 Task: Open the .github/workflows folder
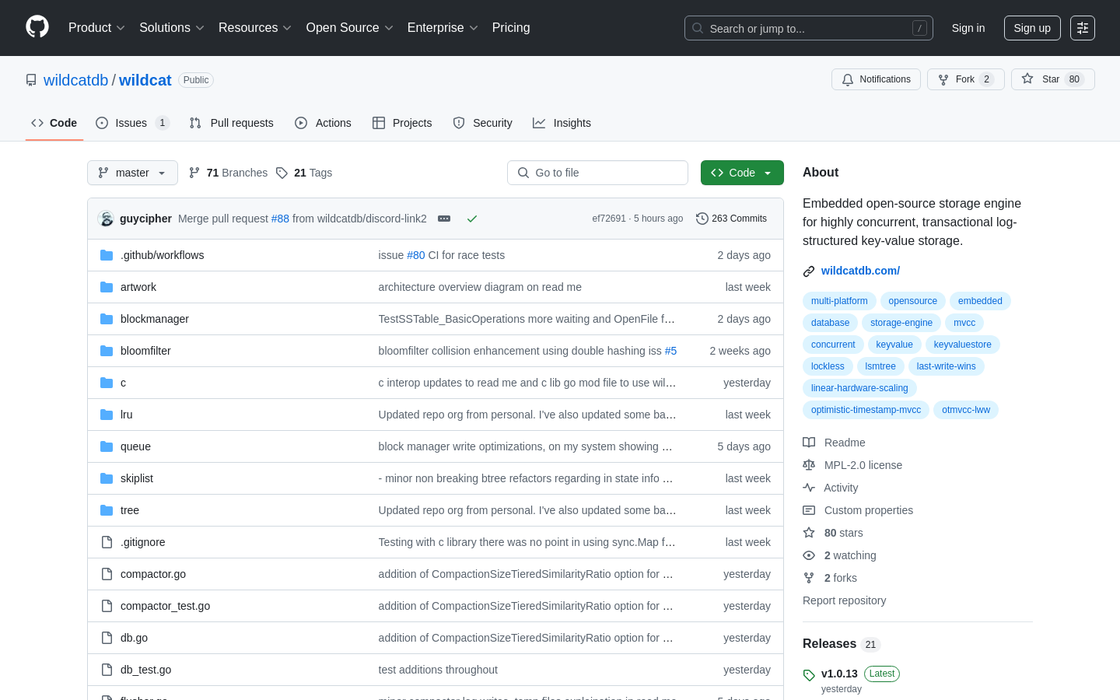point(162,255)
